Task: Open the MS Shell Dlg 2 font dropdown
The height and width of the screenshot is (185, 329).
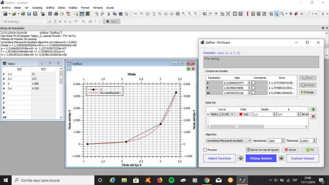Action: point(25,21)
